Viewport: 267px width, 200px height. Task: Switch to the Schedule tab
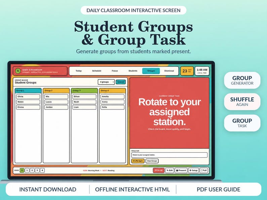pos(97,71)
